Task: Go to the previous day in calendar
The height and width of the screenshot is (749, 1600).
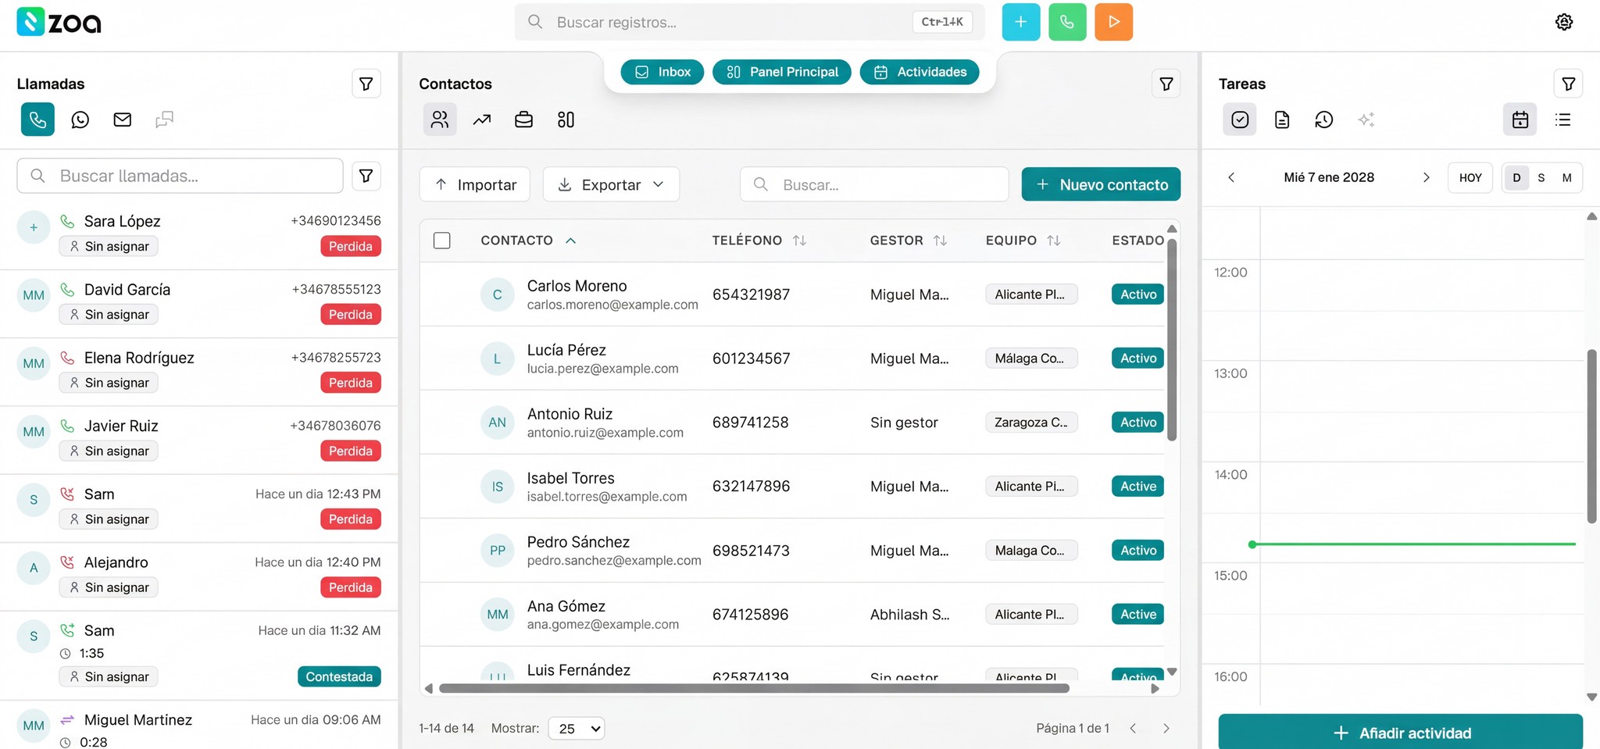Action: pyautogui.click(x=1231, y=177)
